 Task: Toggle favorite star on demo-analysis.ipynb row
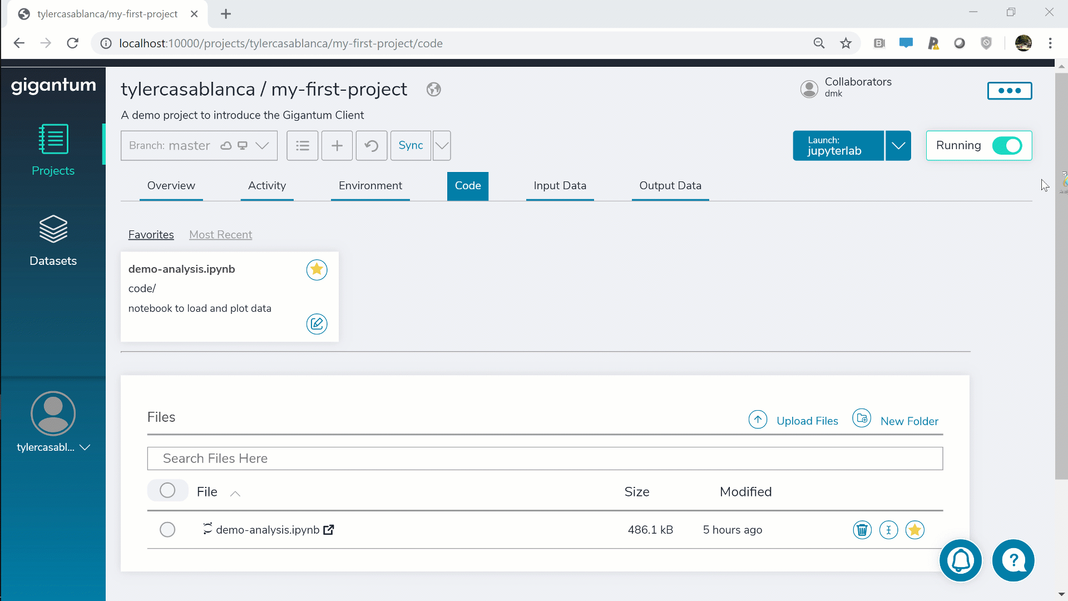[915, 530]
